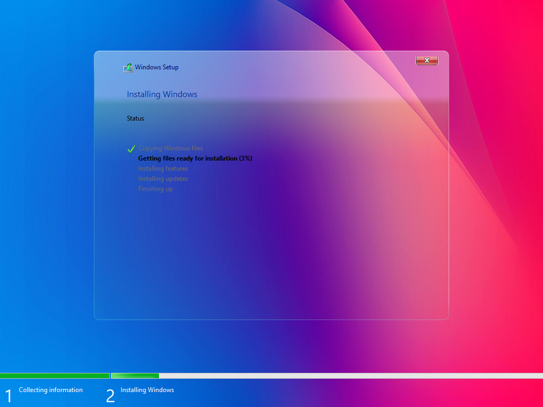Click the "Installing Windows" dialog heading

(x=162, y=94)
